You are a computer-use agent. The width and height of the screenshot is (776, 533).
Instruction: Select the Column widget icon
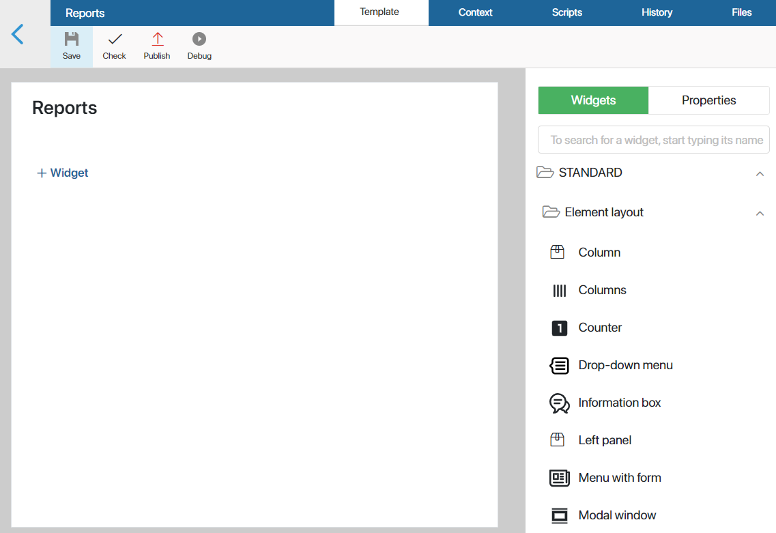tap(557, 252)
